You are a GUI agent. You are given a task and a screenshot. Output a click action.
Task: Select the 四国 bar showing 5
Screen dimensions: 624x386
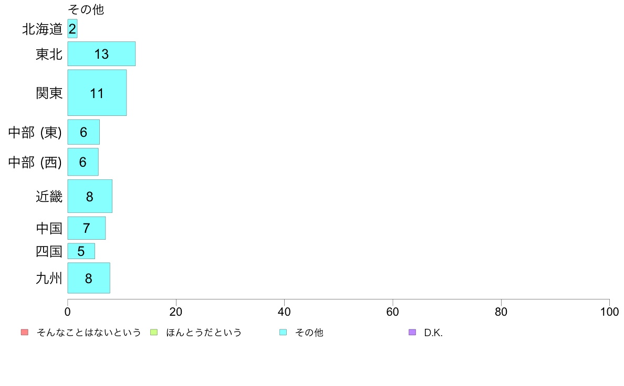click(x=81, y=251)
